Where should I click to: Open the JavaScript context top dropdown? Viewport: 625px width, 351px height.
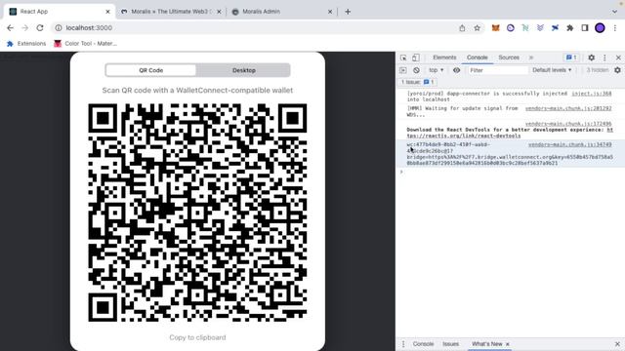click(x=437, y=70)
